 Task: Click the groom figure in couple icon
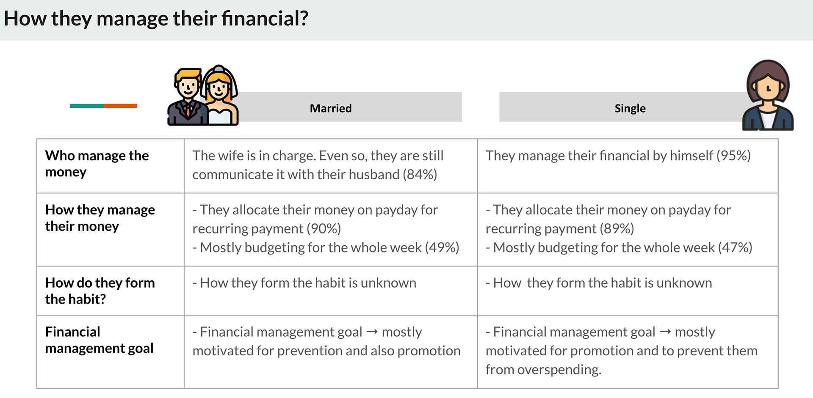click(x=186, y=98)
